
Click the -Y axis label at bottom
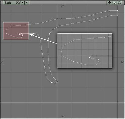(x=62, y=117)
